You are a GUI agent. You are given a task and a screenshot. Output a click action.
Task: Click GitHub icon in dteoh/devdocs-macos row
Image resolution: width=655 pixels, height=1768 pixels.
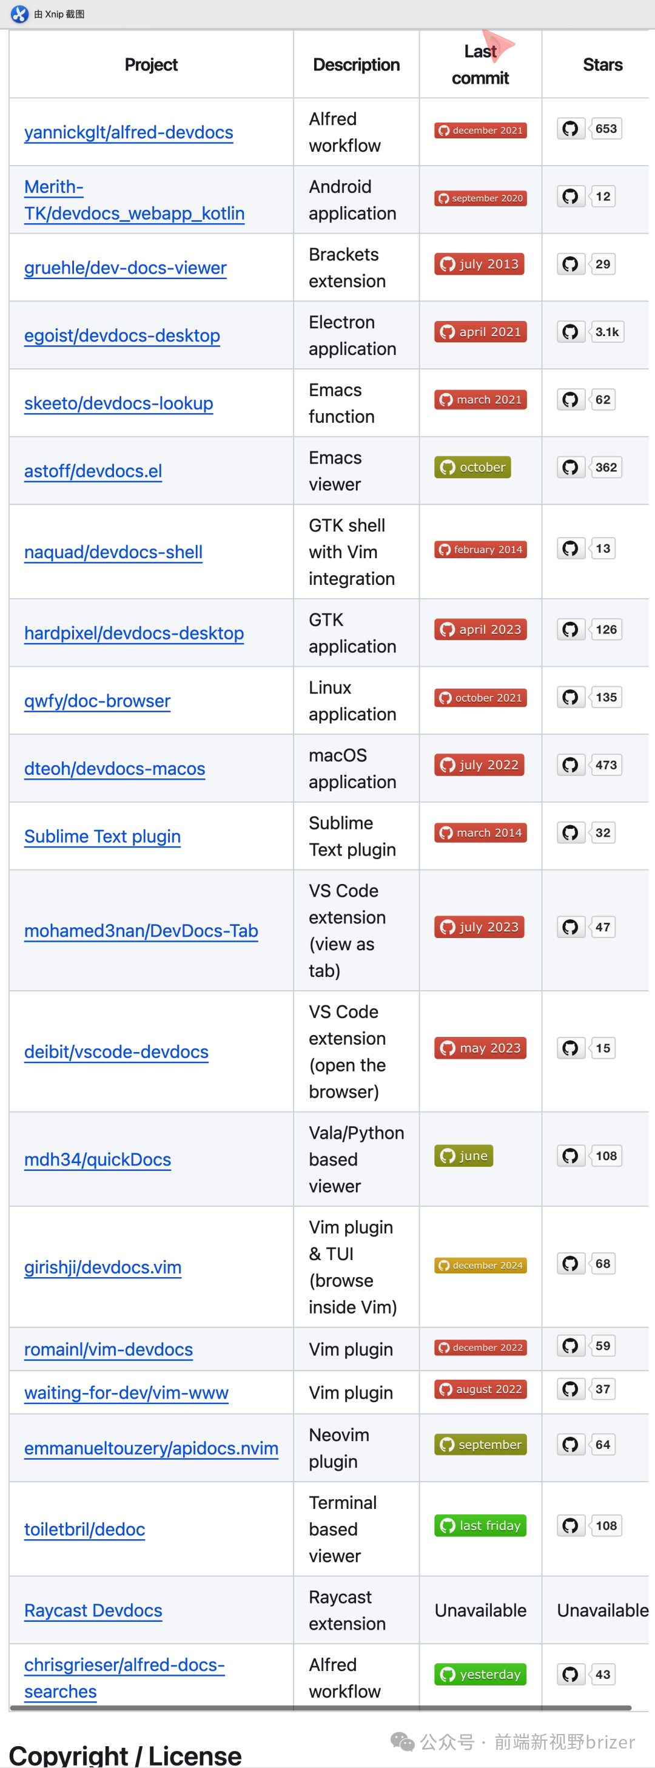coord(571,764)
